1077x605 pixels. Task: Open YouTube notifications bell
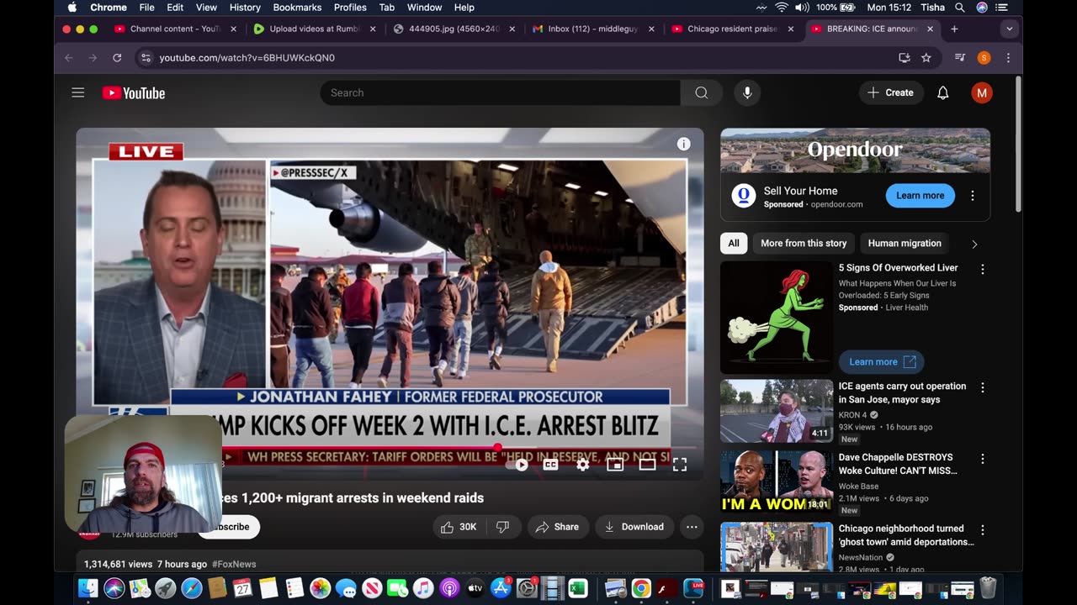(x=943, y=92)
